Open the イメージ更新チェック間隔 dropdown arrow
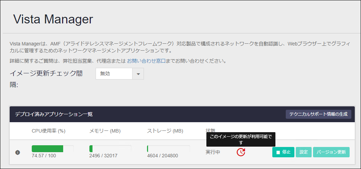The height and width of the screenshot is (169, 361). (x=138, y=74)
